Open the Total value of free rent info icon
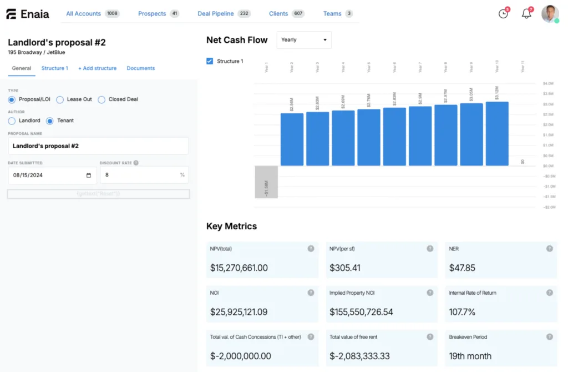 pyautogui.click(x=429, y=336)
